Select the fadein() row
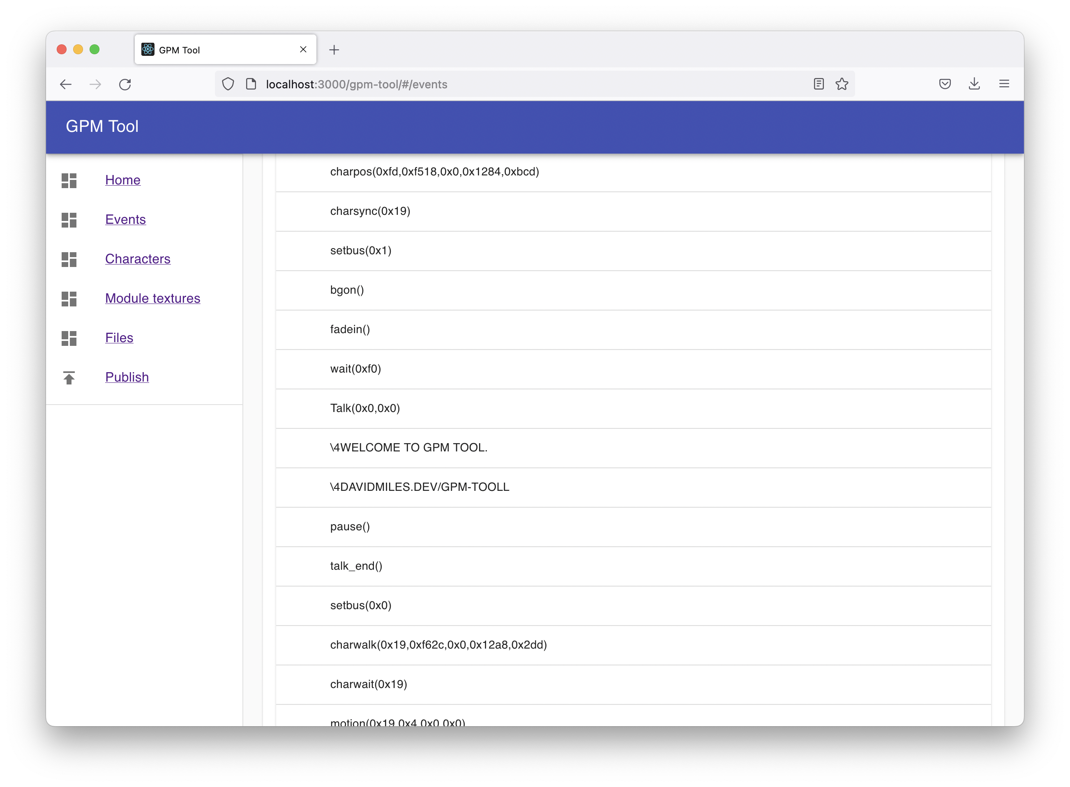 click(634, 330)
